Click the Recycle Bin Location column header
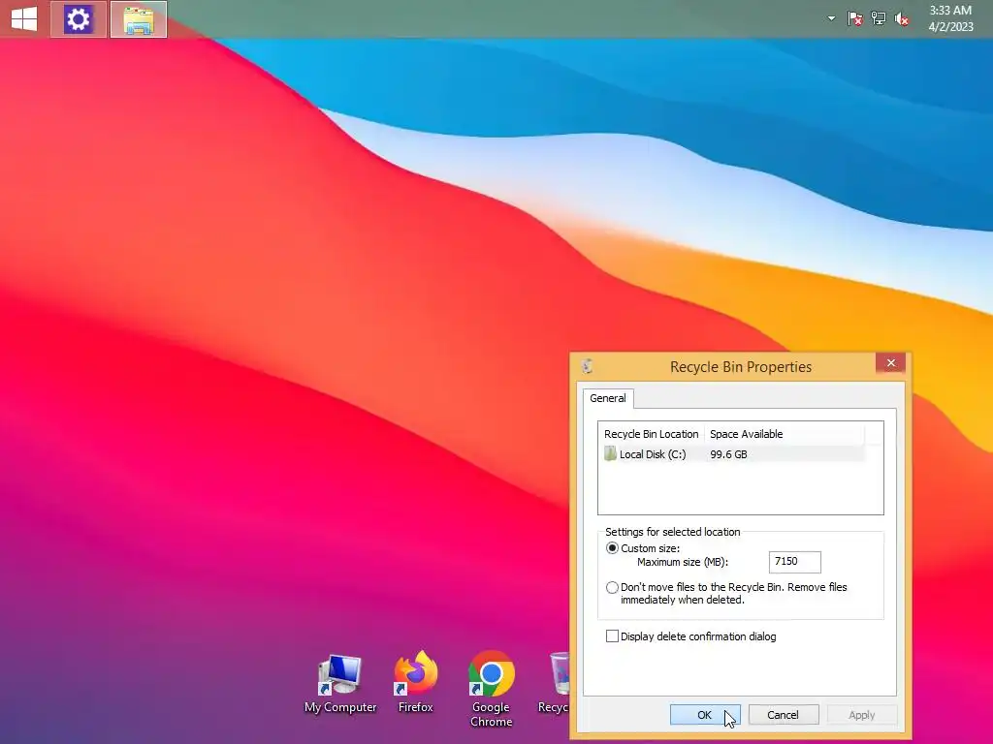Screen dimensions: 993x744 click(651, 434)
